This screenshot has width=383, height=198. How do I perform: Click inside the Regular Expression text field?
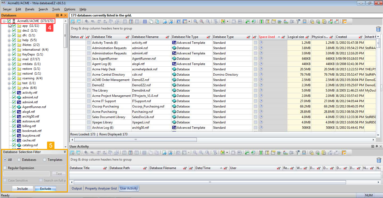coord(26,174)
